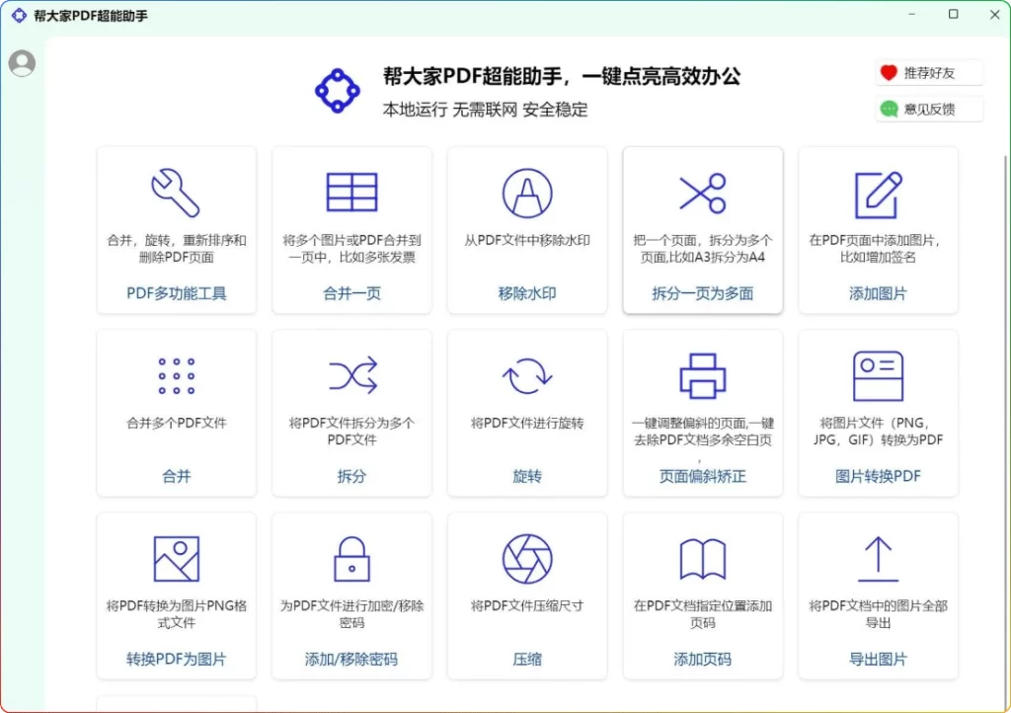Select the 添加页码 open-book icon
Image resolution: width=1011 pixels, height=713 pixels.
click(702, 558)
